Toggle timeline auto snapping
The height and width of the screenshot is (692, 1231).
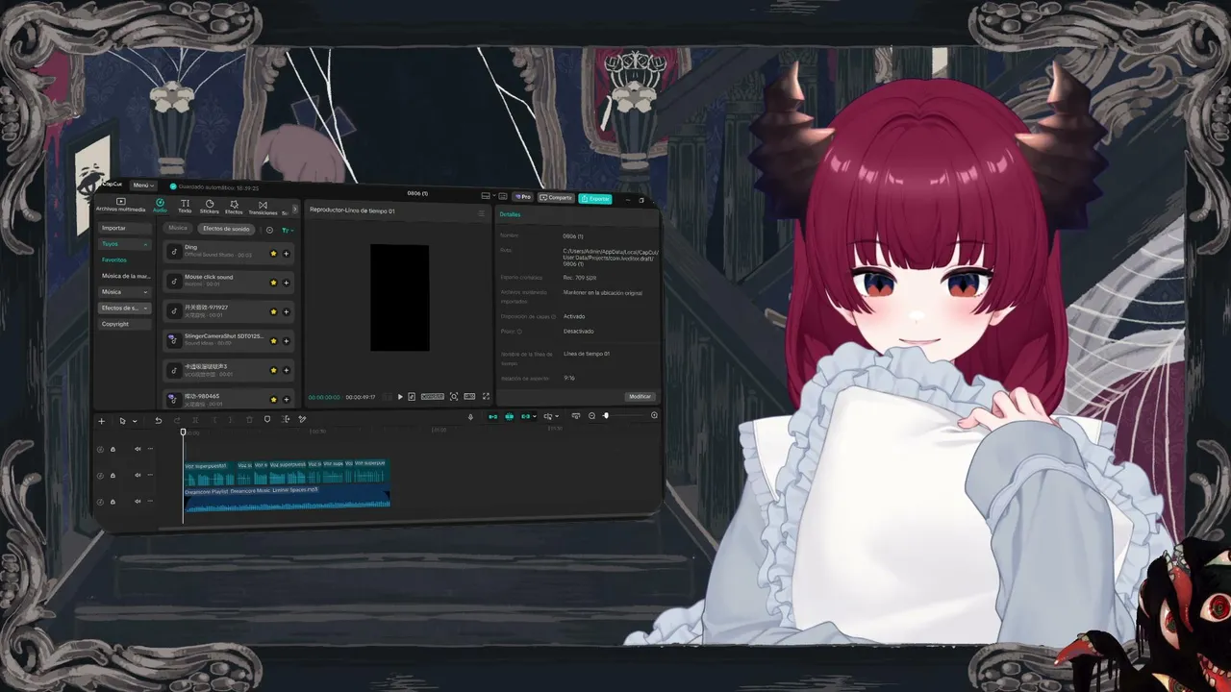tap(510, 416)
